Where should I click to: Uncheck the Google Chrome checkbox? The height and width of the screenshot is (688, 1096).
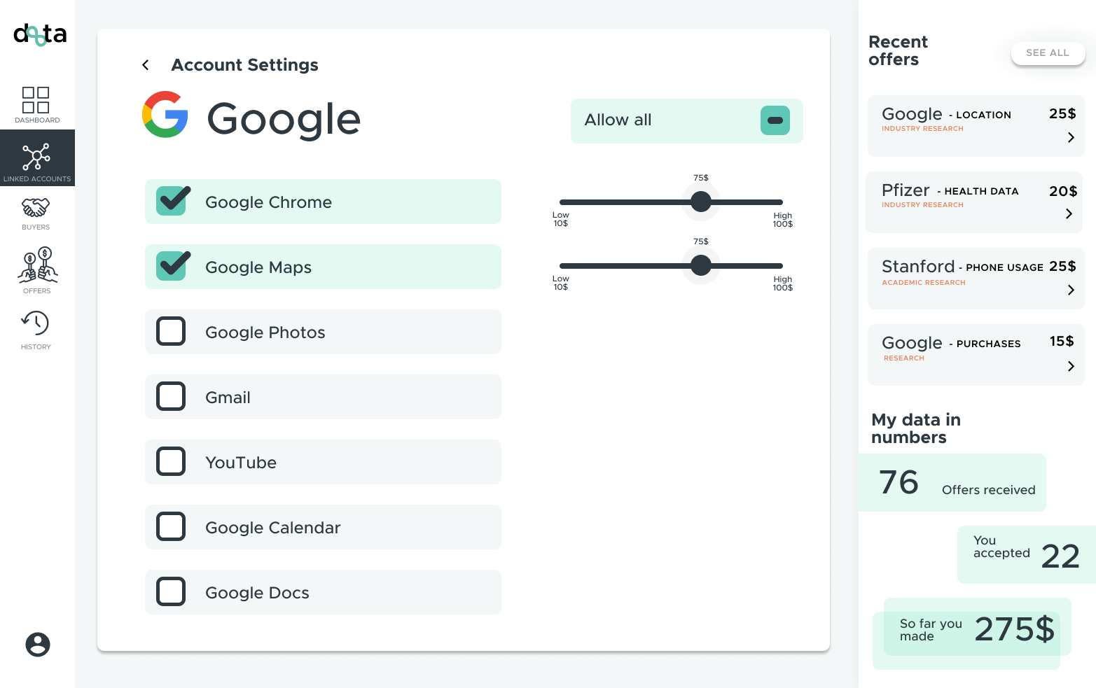click(x=172, y=202)
